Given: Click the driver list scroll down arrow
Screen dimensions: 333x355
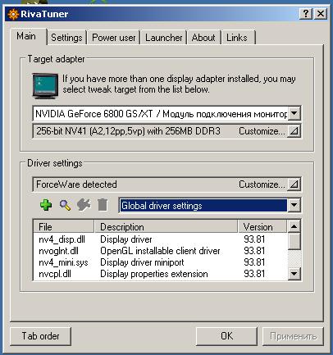Looking at the screenshot, I should click(294, 273).
